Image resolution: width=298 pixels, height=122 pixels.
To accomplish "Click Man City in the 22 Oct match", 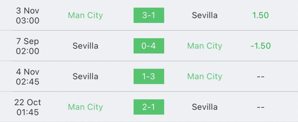I will [x=85, y=107].
